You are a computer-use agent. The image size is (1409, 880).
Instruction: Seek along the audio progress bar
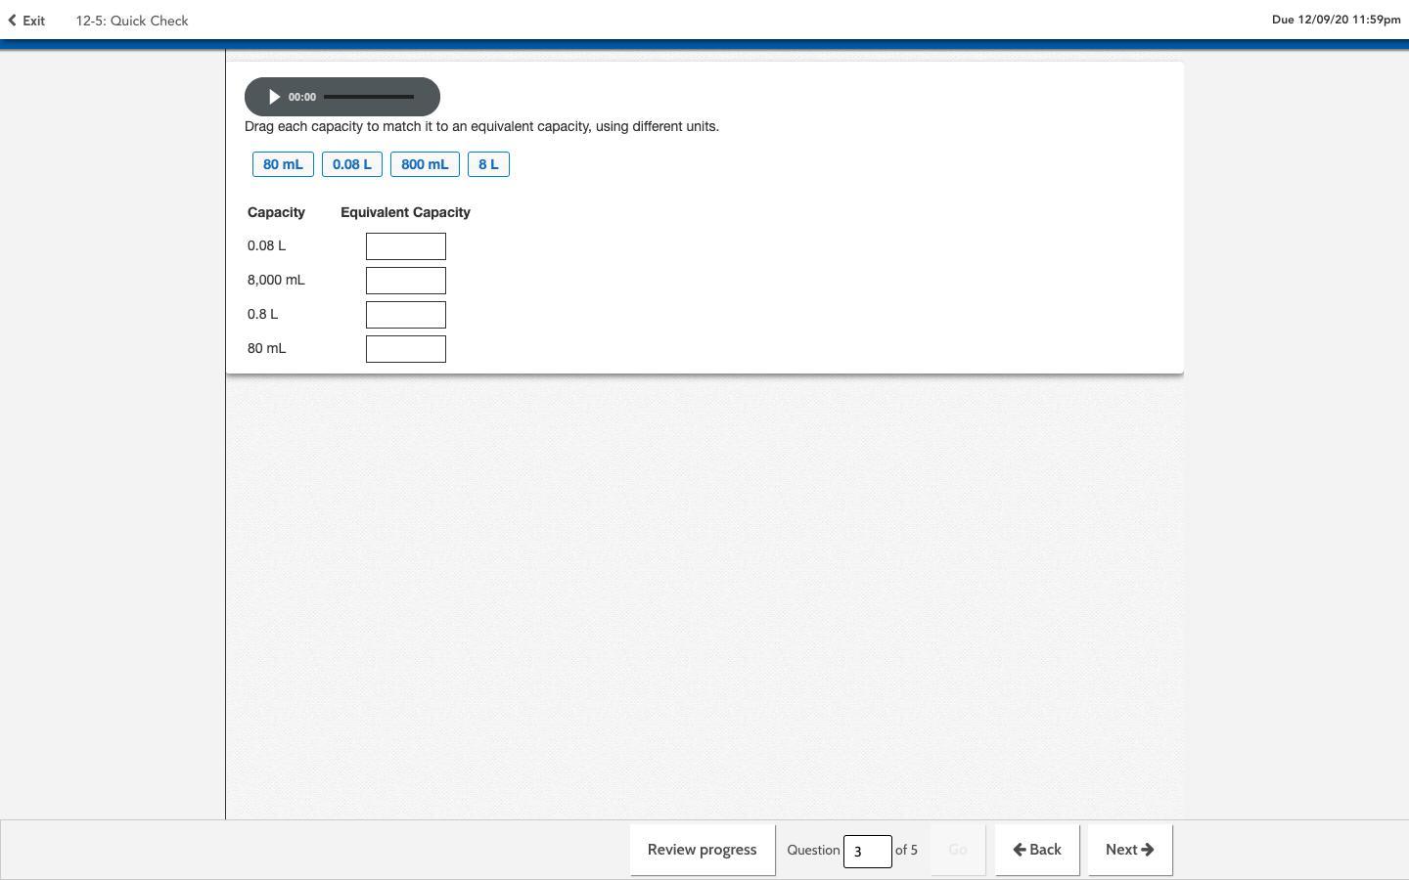pyautogui.click(x=369, y=97)
